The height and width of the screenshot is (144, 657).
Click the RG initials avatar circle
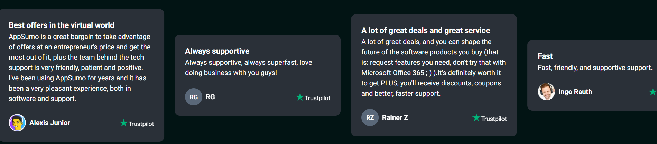point(194,97)
